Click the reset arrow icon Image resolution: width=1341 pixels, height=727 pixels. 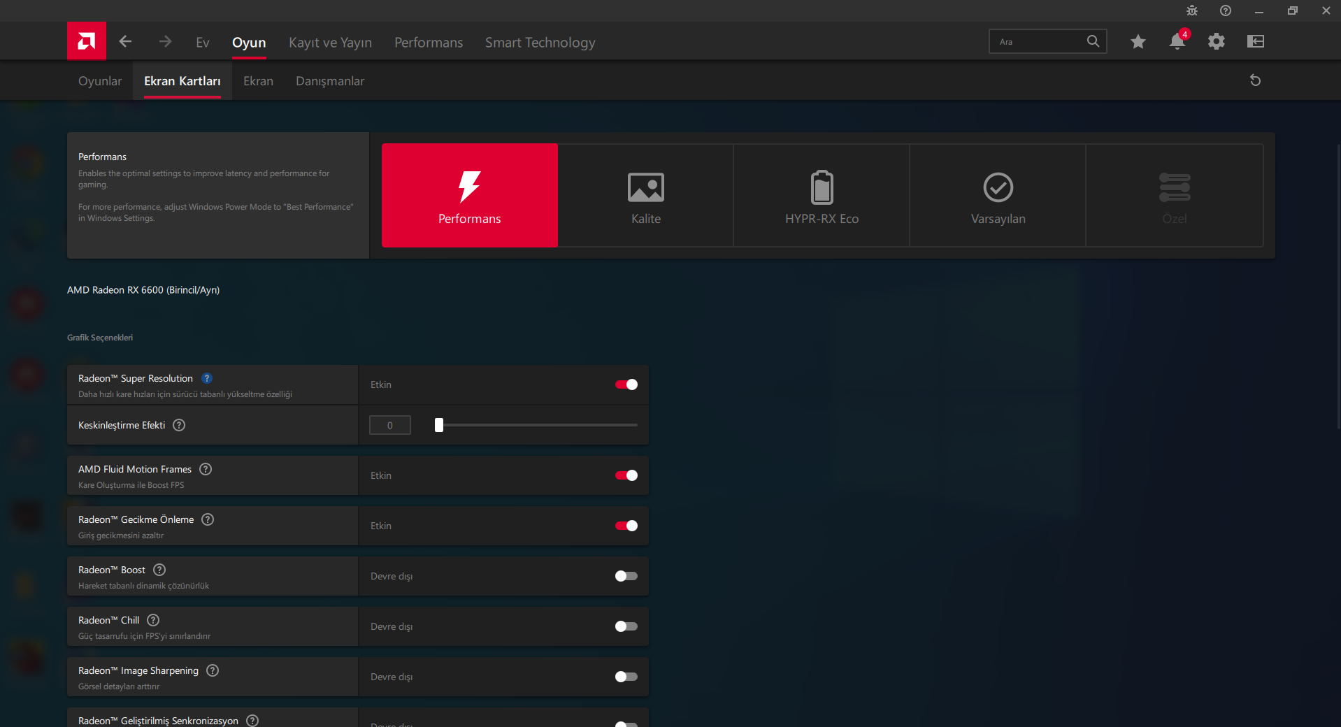[x=1255, y=80]
